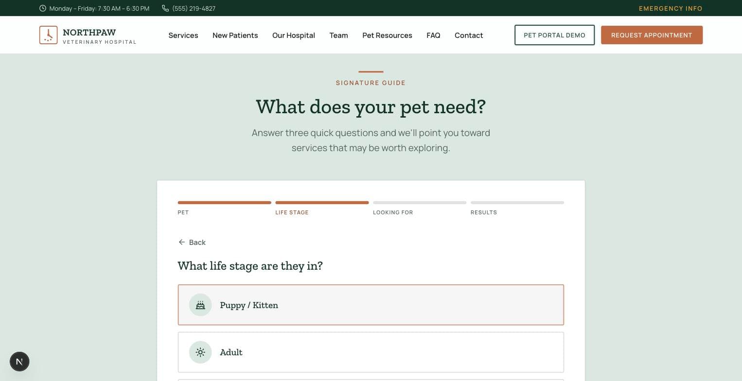Image resolution: width=742 pixels, height=381 pixels.
Task: Click Pet Portal Demo button
Action: point(554,35)
